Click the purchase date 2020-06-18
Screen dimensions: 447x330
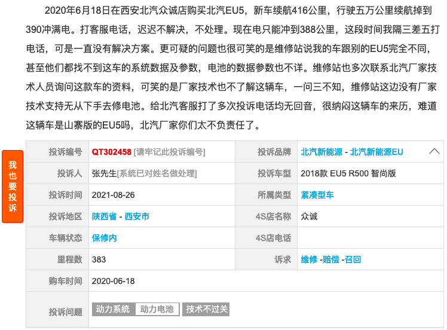pyautogui.click(x=113, y=281)
